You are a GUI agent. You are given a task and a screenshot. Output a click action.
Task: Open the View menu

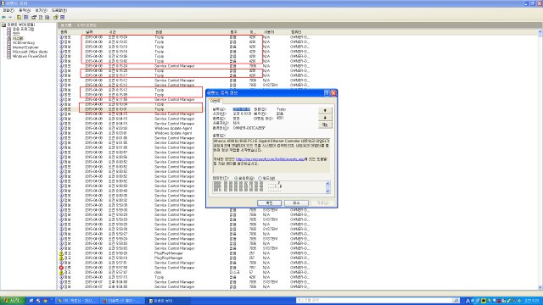[x=41, y=10]
